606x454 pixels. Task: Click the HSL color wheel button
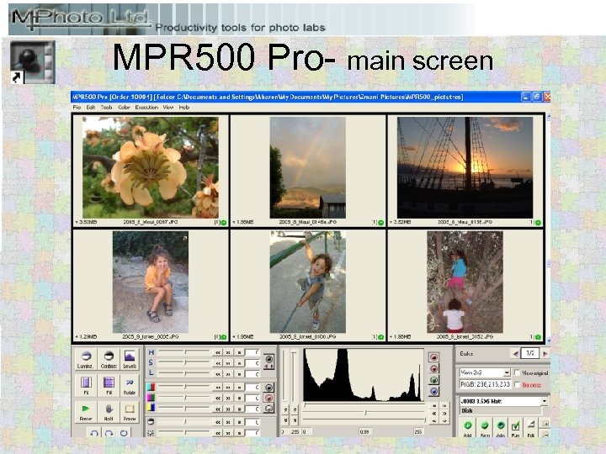point(269,362)
